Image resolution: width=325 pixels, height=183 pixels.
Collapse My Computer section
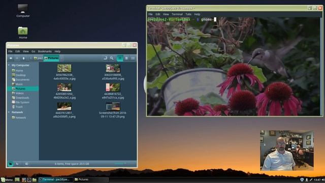click(x=9, y=65)
